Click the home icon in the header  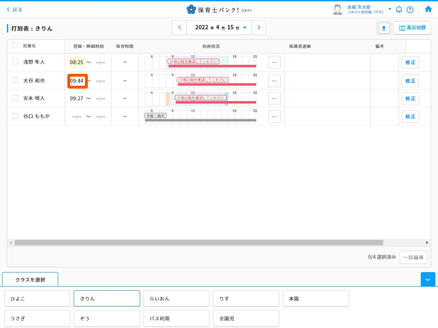[x=428, y=9]
